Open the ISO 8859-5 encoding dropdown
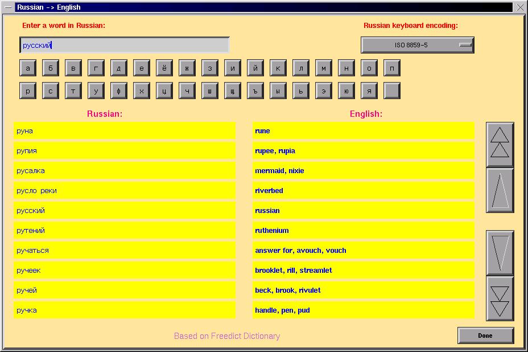This screenshot has height=352, width=528. click(417, 45)
